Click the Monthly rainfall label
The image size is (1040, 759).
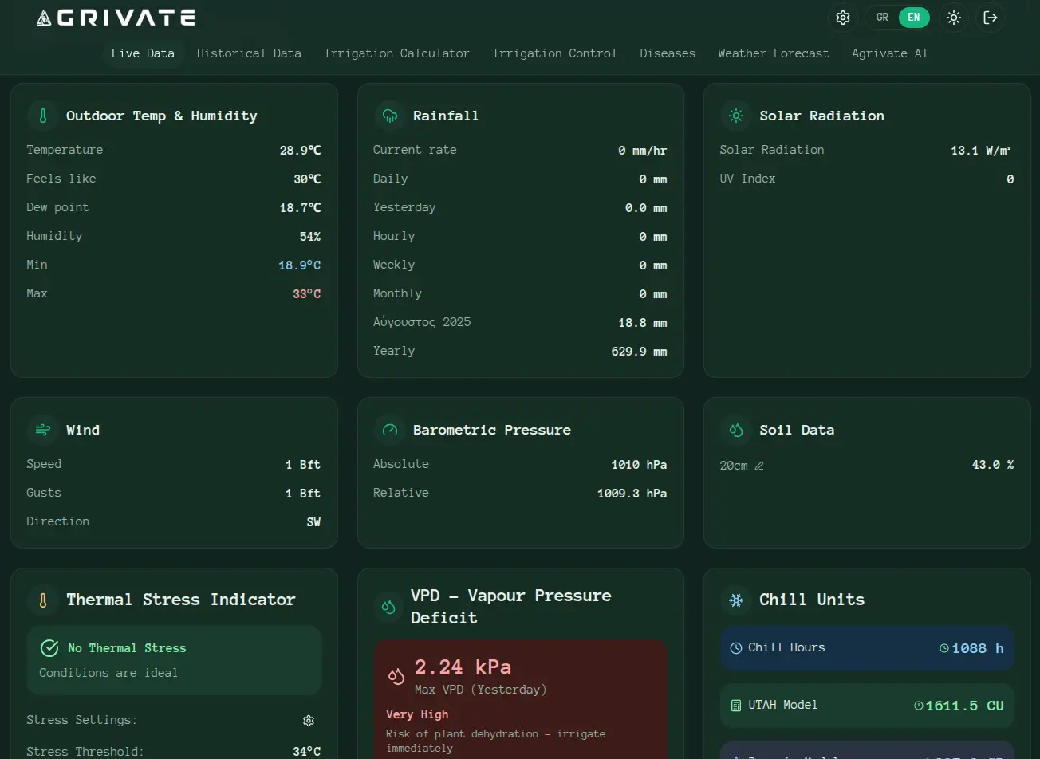[397, 293]
